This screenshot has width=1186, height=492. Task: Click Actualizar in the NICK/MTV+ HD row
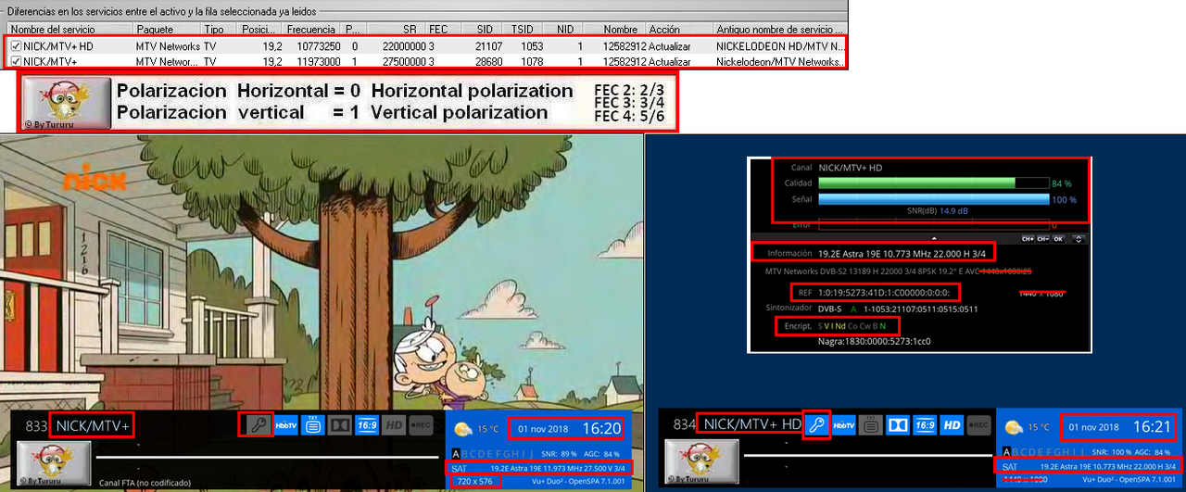pyautogui.click(x=670, y=46)
